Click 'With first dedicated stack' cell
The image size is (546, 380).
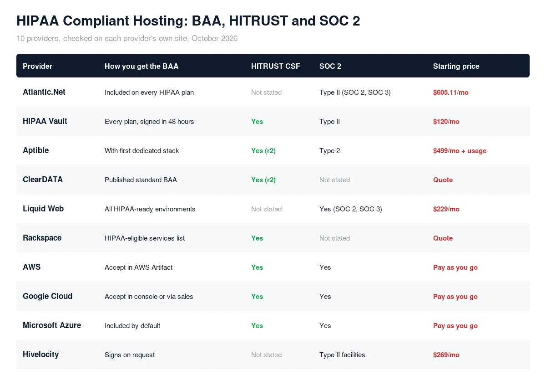coord(142,151)
